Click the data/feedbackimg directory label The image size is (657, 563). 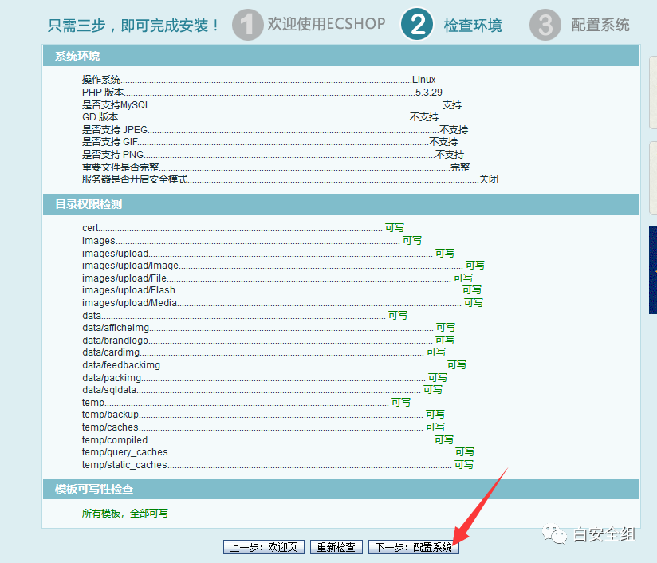pos(121,364)
